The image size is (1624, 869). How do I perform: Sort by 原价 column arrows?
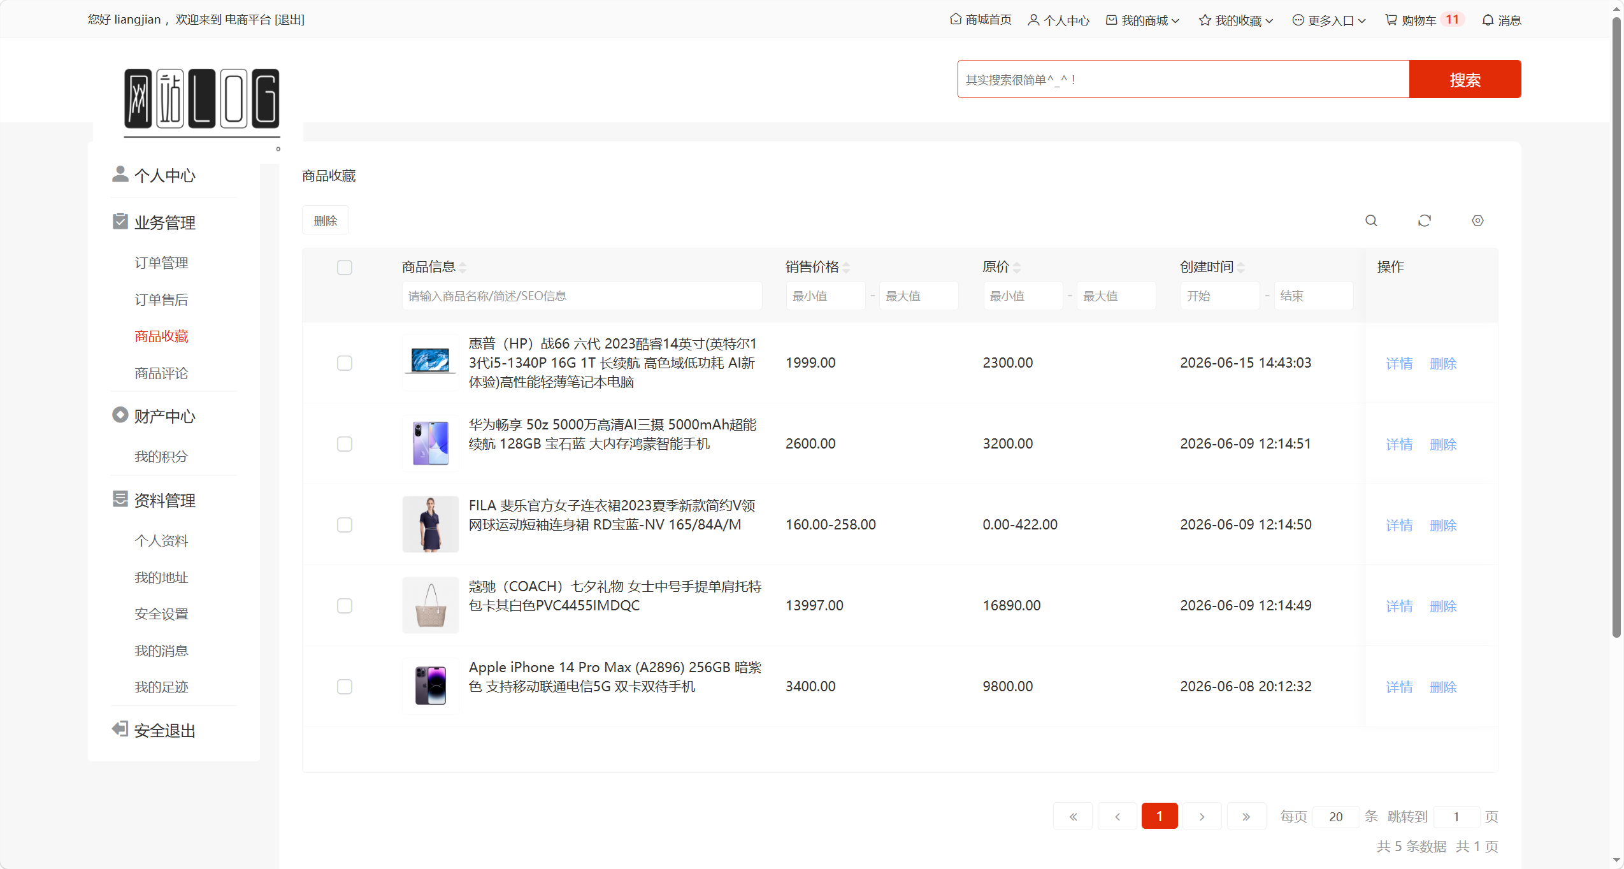[x=1017, y=268]
